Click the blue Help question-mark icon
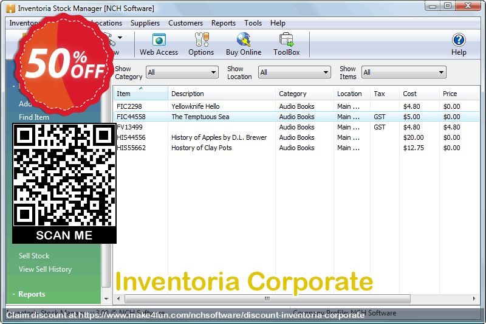 [459, 40]
